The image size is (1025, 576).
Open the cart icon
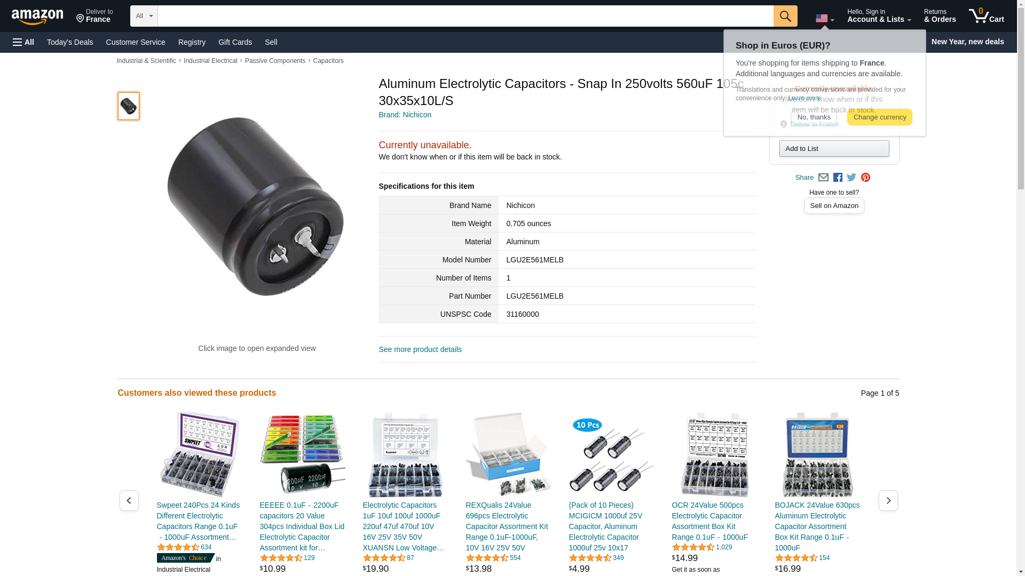[x=986, y=16]
